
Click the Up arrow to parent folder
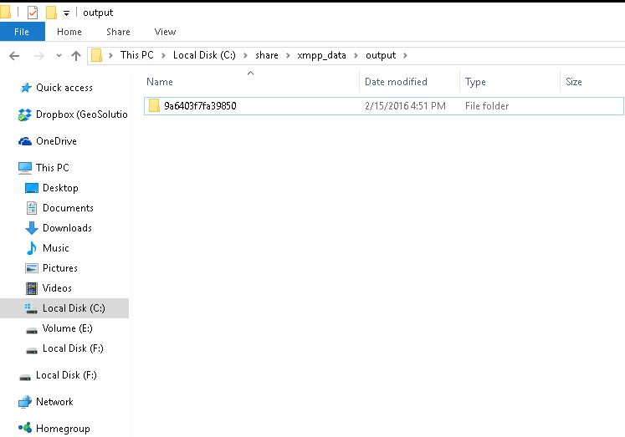(76, 56)
